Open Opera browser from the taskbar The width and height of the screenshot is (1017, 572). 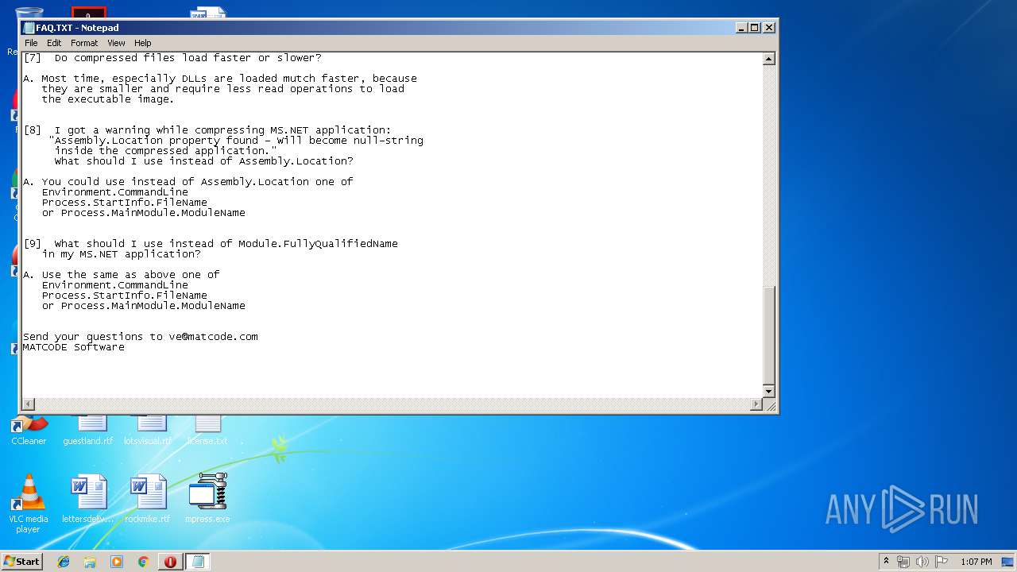point(170,562)
